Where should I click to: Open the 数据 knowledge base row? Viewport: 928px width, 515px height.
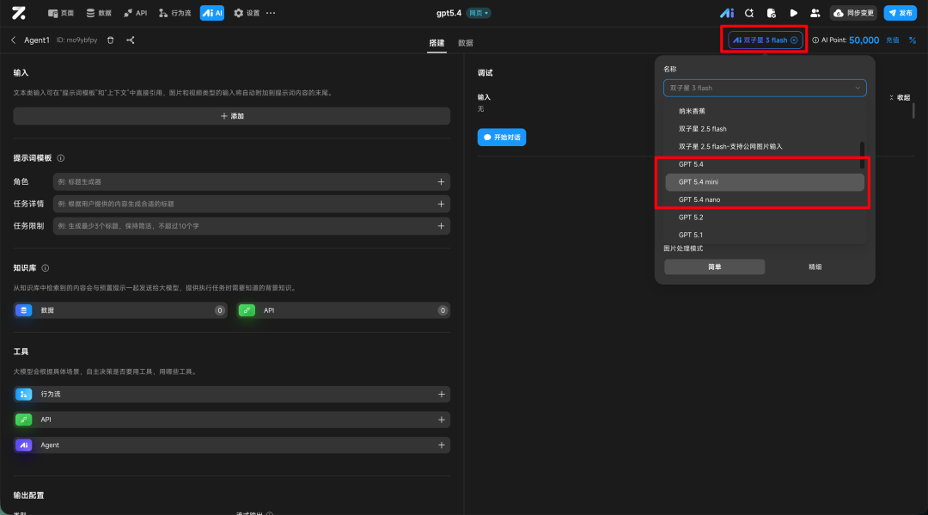(x=120, y=310)
